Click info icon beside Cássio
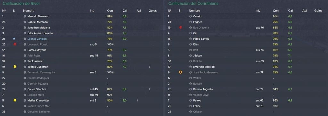 pos(190,16)
